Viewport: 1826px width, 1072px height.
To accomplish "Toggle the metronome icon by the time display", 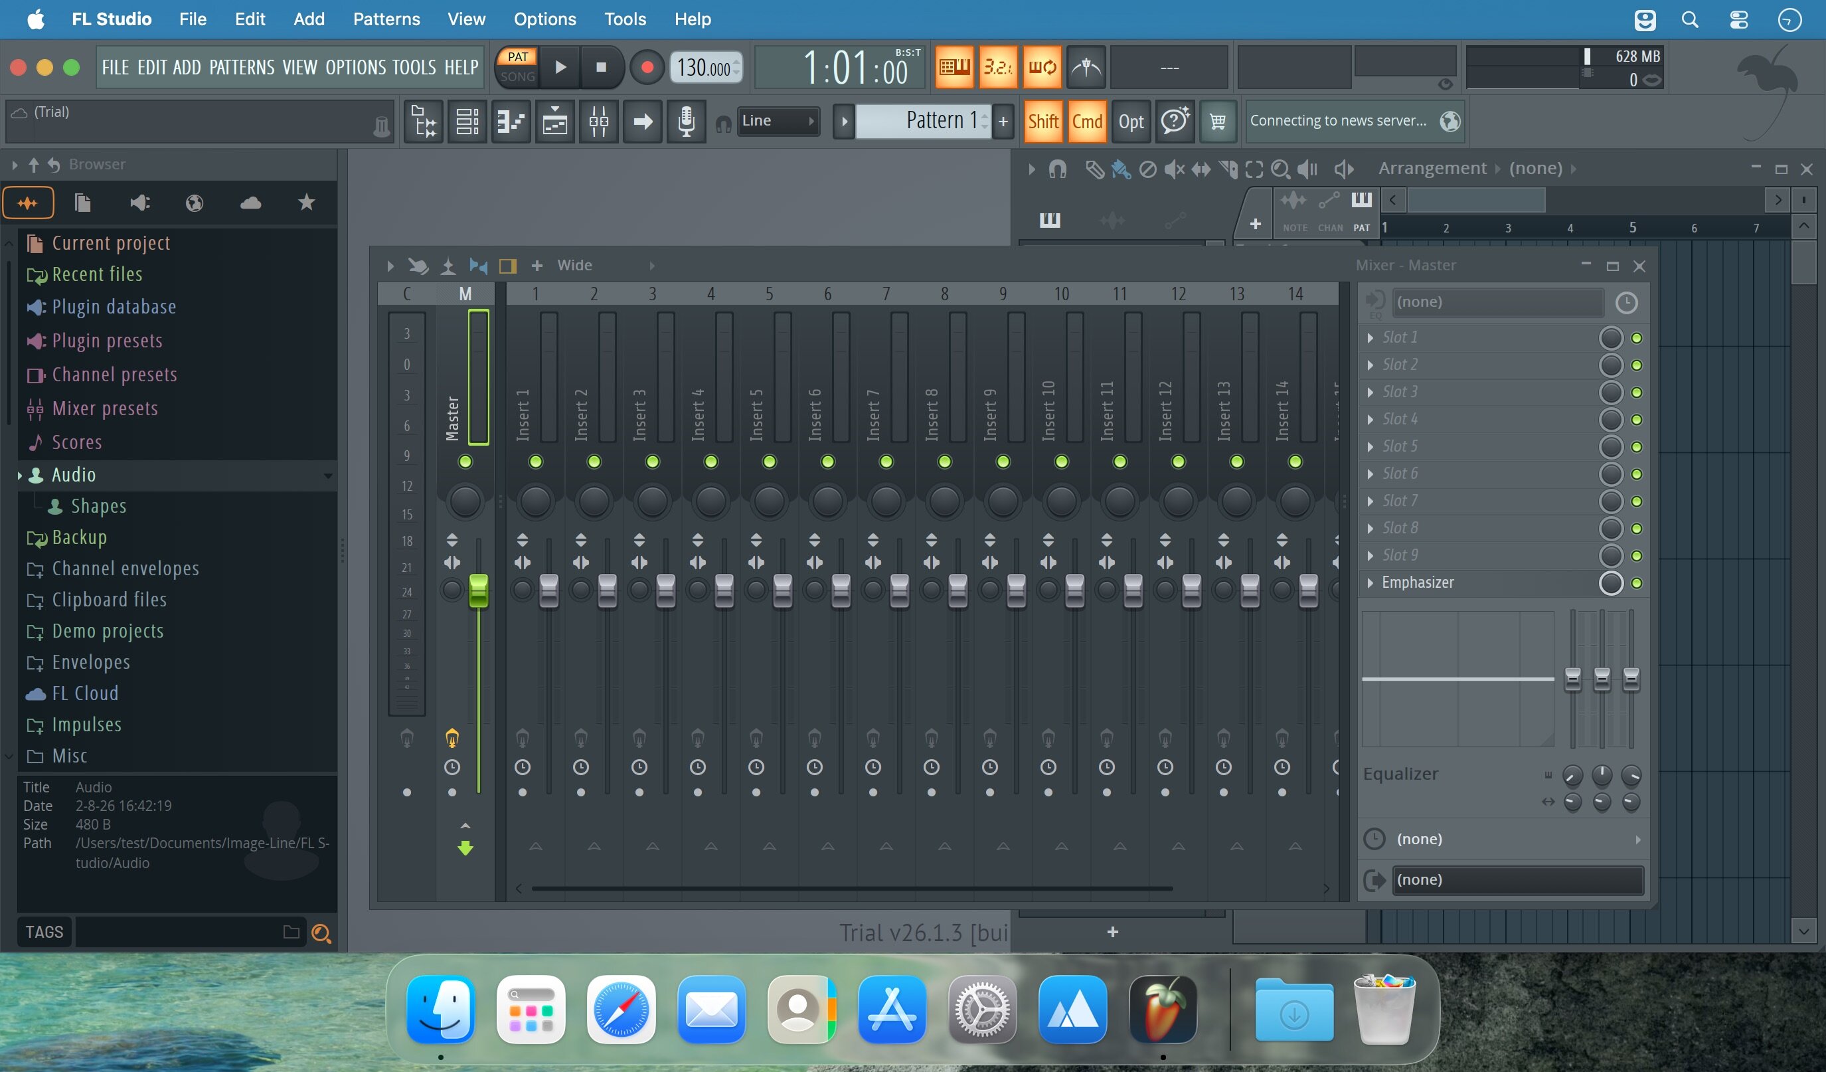I will pyautogui.click(x=1086, y=67).
